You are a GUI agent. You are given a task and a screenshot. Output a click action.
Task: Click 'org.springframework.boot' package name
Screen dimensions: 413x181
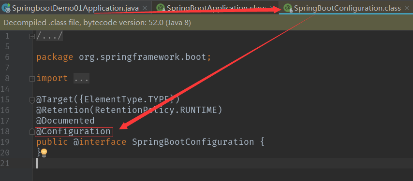143,57
